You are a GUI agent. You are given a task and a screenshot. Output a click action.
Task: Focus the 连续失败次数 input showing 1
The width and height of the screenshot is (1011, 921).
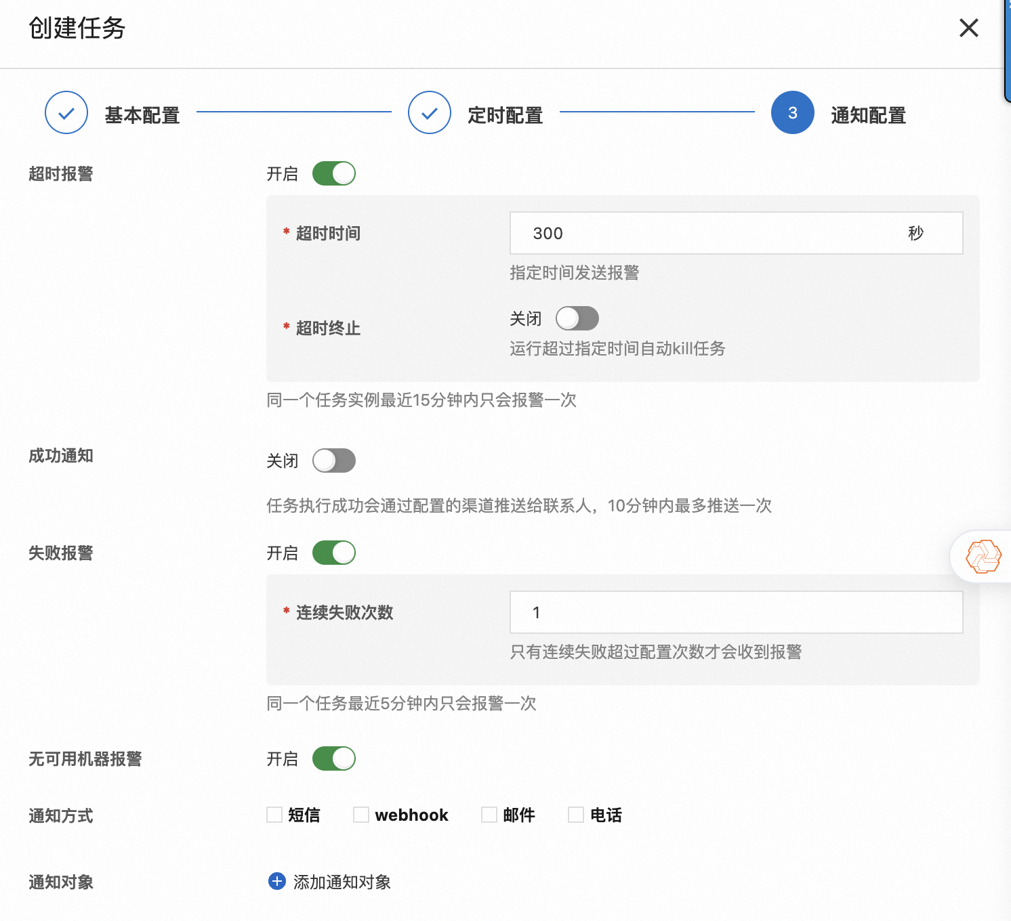tap(737, 612)
